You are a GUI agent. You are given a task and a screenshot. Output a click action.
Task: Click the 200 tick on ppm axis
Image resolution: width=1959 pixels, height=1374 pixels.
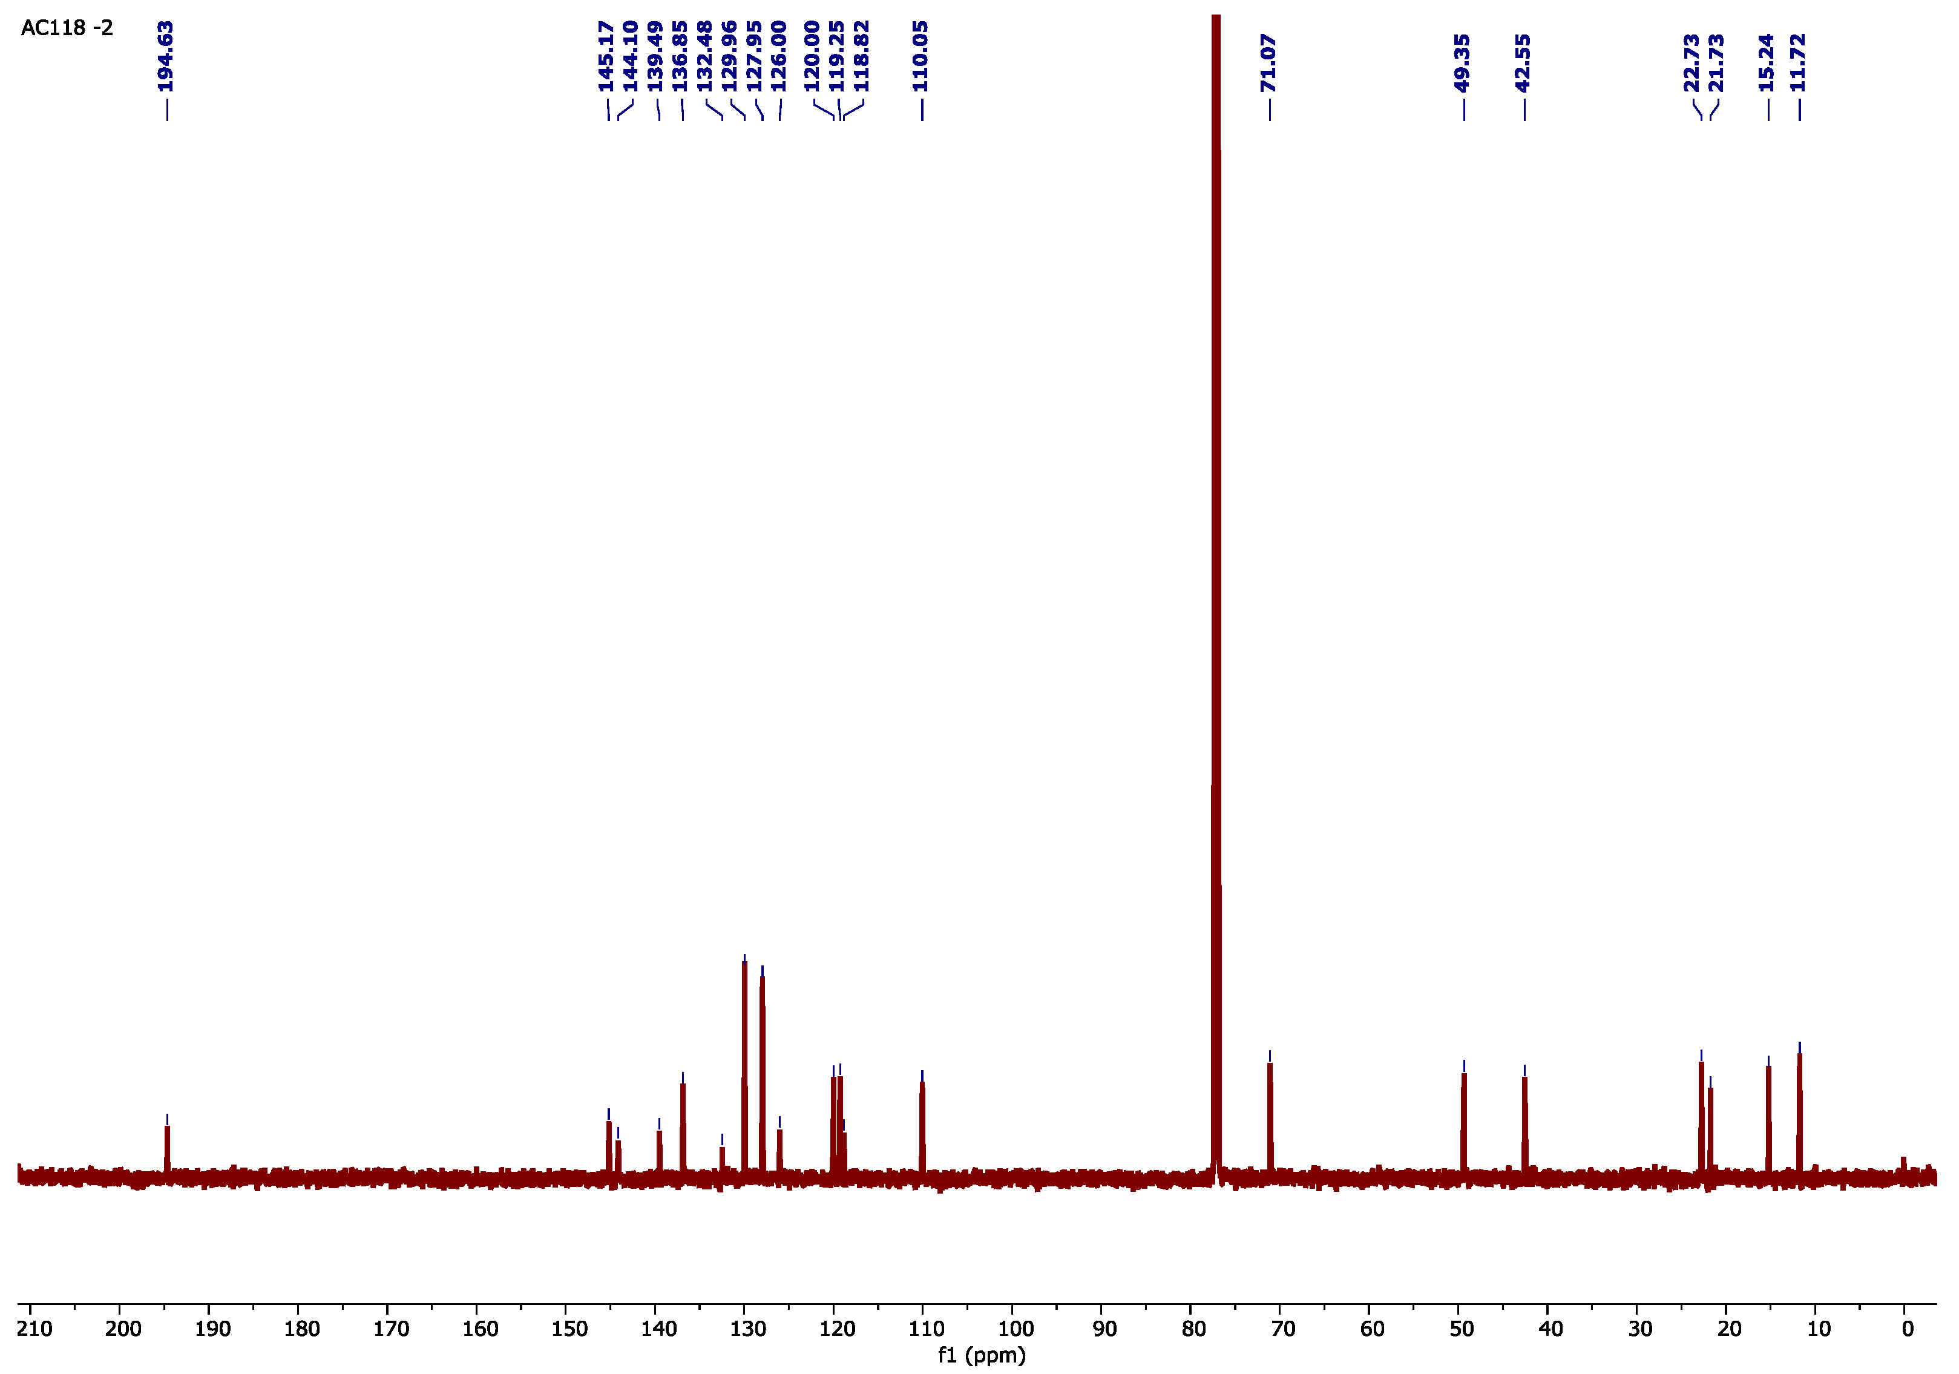click(x=123, y=1329)
